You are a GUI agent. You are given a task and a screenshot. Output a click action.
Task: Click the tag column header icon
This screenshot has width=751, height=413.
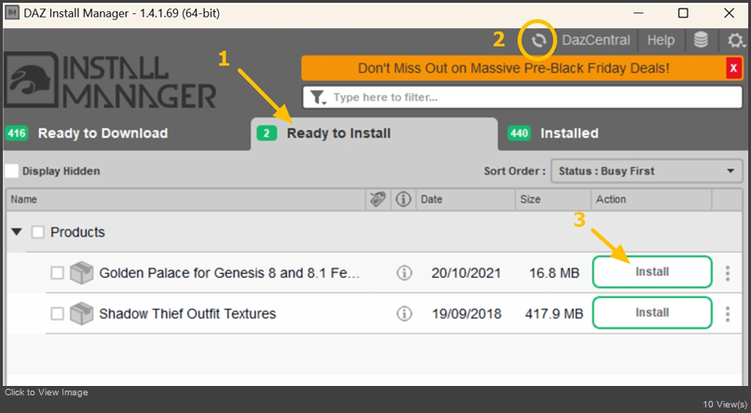tap(378, 200)
